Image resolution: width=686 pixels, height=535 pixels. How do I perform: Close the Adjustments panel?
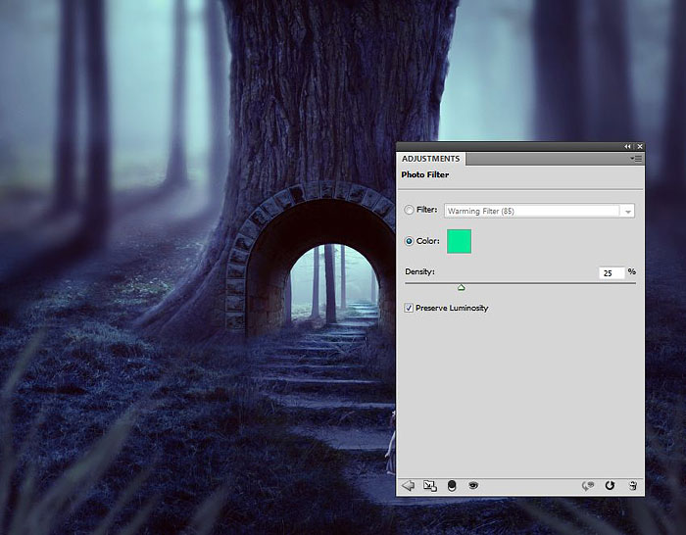point(639,146)
